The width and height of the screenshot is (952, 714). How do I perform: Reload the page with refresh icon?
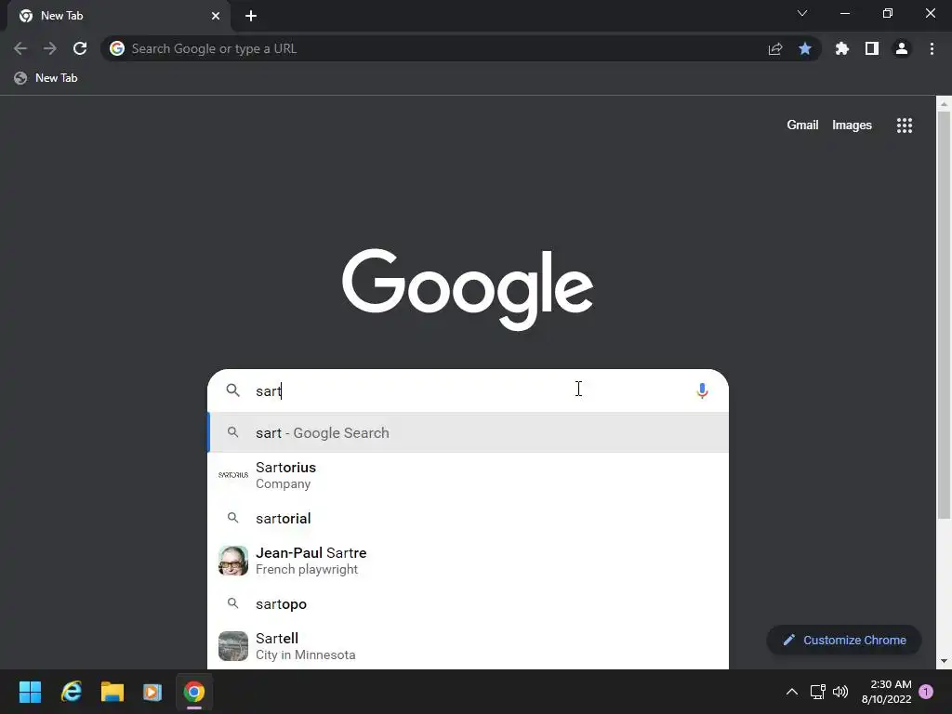click(x=80, y=48)
